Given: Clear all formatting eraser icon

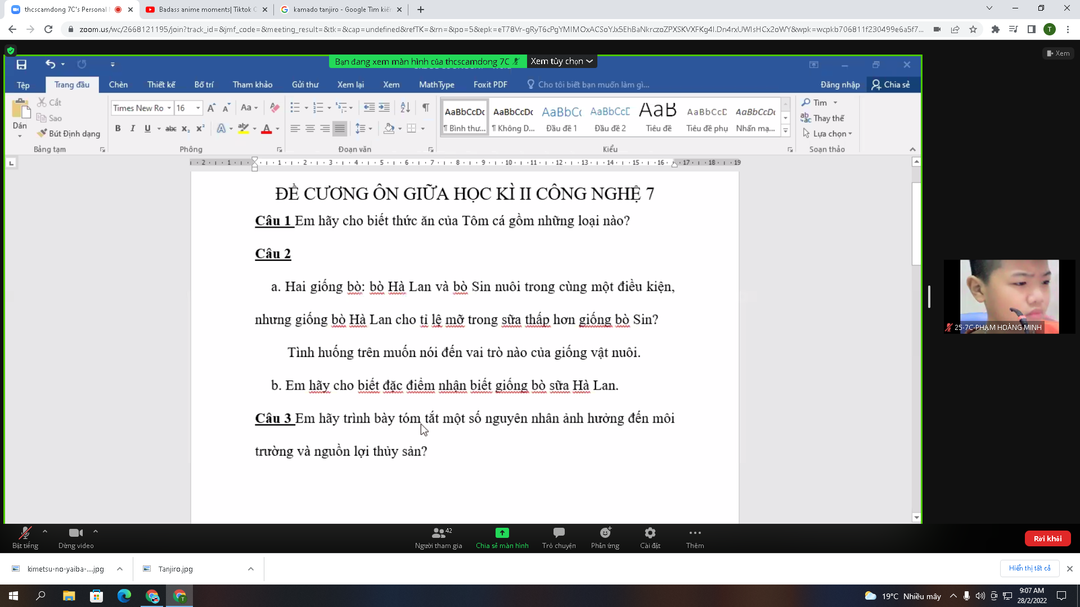Looking at the screenshot, I should click(274, 108).
